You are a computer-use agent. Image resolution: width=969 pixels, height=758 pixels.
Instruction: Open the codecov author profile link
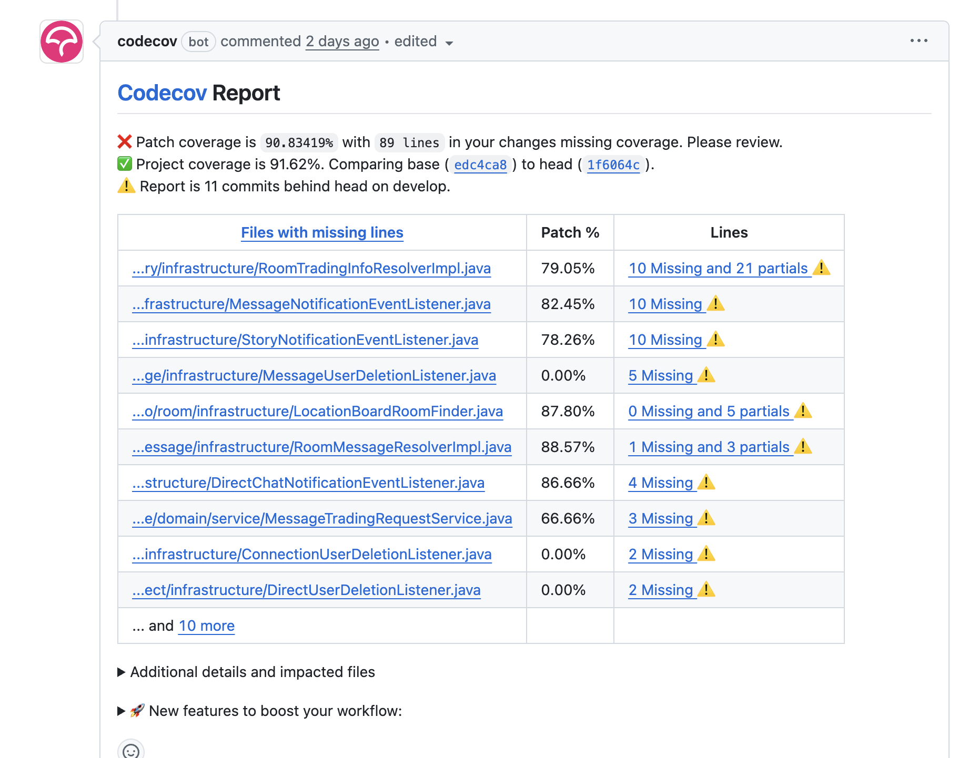point(147,41)
